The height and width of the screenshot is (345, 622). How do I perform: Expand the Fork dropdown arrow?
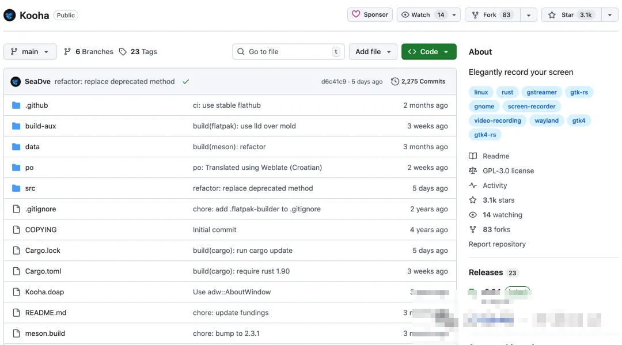tap(528, 14)
